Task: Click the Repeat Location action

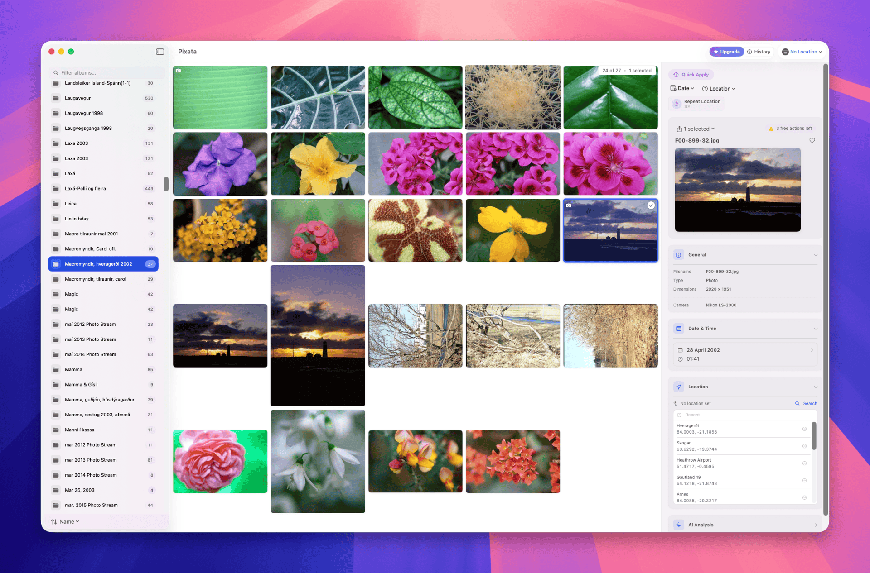Action: pos(696,103)
